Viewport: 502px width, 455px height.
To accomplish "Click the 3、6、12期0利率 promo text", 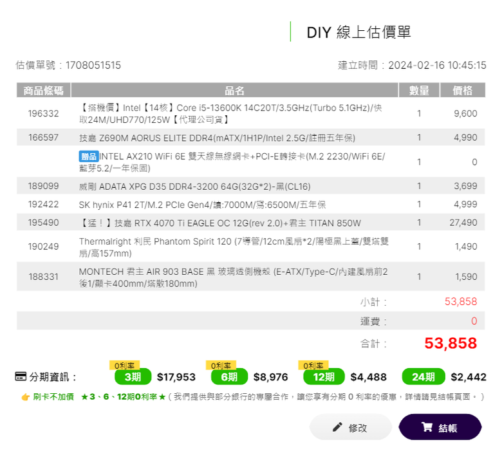I will point(124,397).
